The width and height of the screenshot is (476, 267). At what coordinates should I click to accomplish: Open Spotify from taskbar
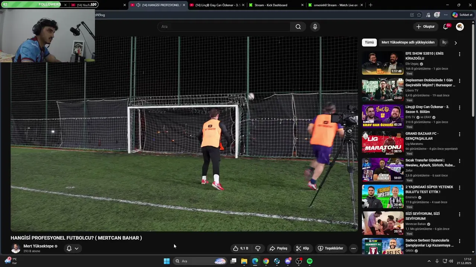pos(309,261)
